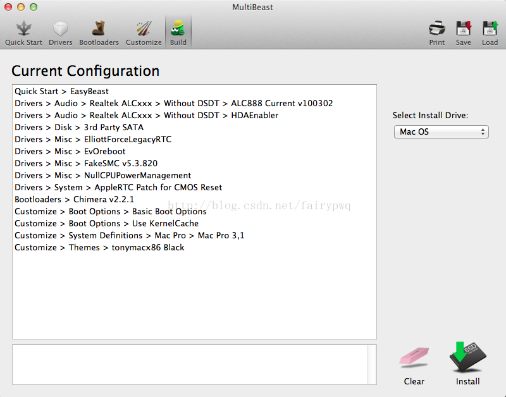This screenshot has height=397, width=506.
Task: Select the Quick Start > EasyBeast row
Action: coord(194,91)
